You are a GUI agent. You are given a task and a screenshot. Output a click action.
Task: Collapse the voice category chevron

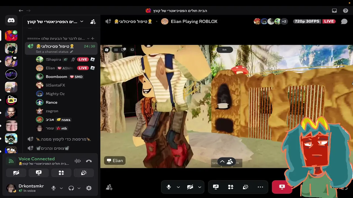[x=88, y=38]
